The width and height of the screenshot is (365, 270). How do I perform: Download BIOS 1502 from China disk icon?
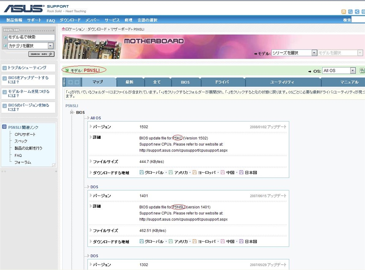pos(222,172)
